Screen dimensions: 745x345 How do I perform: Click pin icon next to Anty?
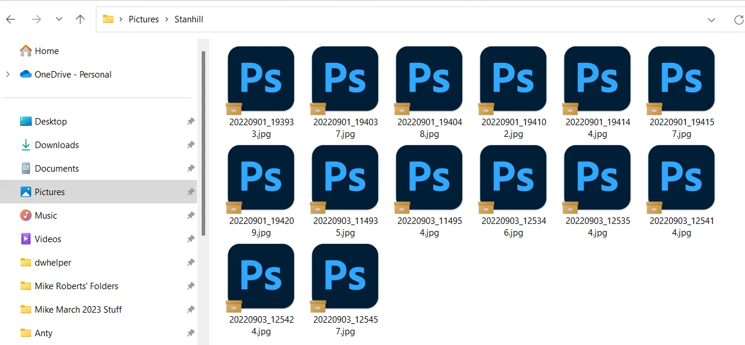pos(191,333)
